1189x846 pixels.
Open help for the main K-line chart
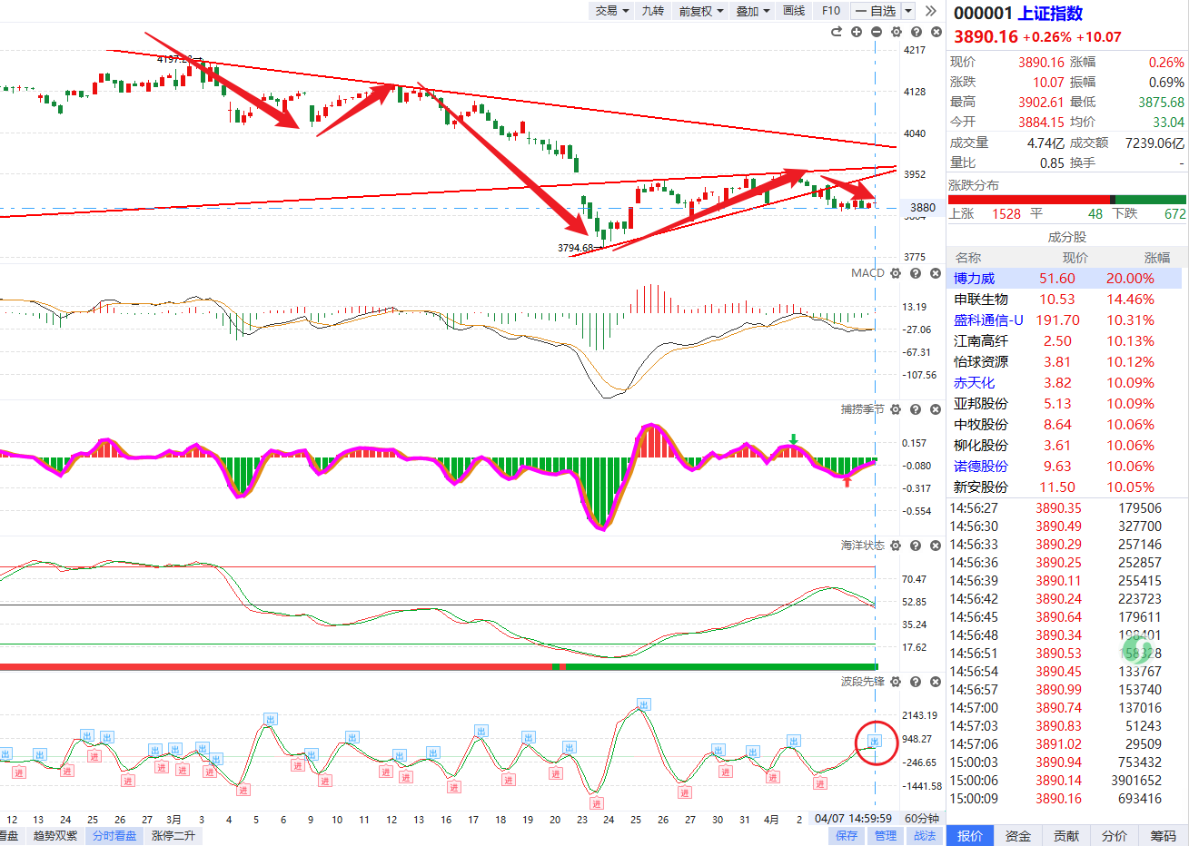tap(916, 32)
